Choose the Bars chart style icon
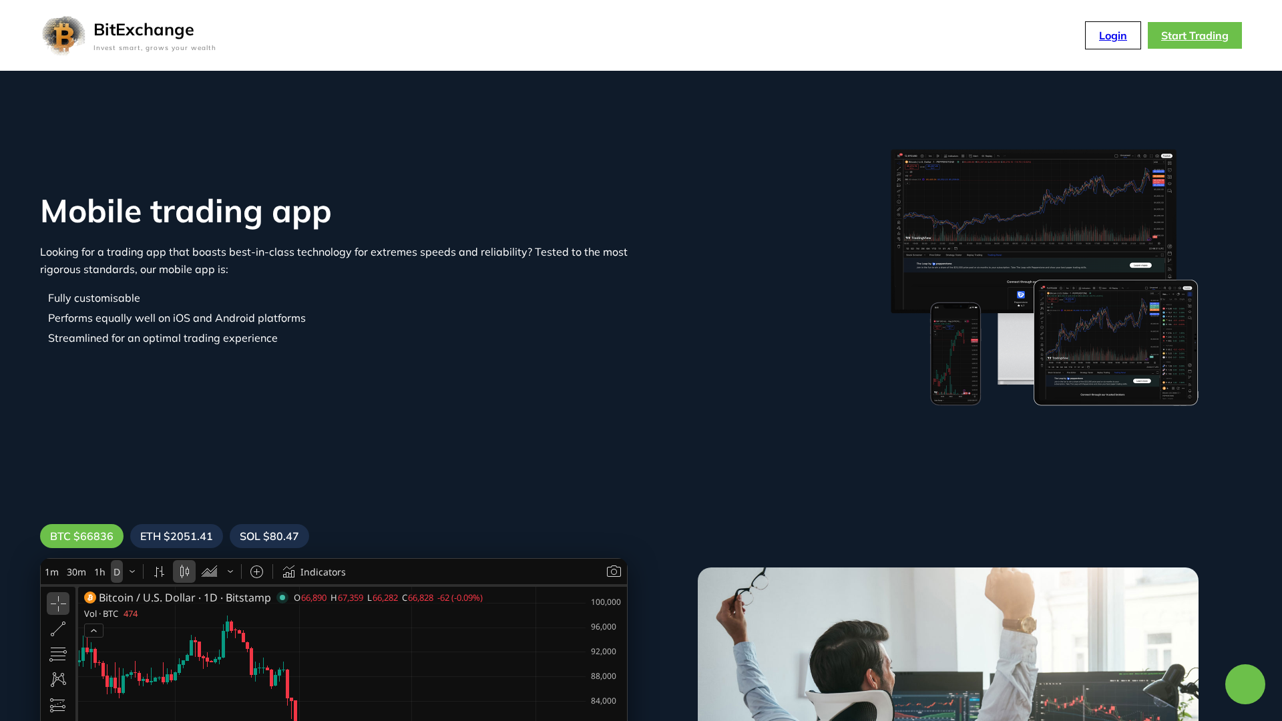 click(x=159, y=572)
